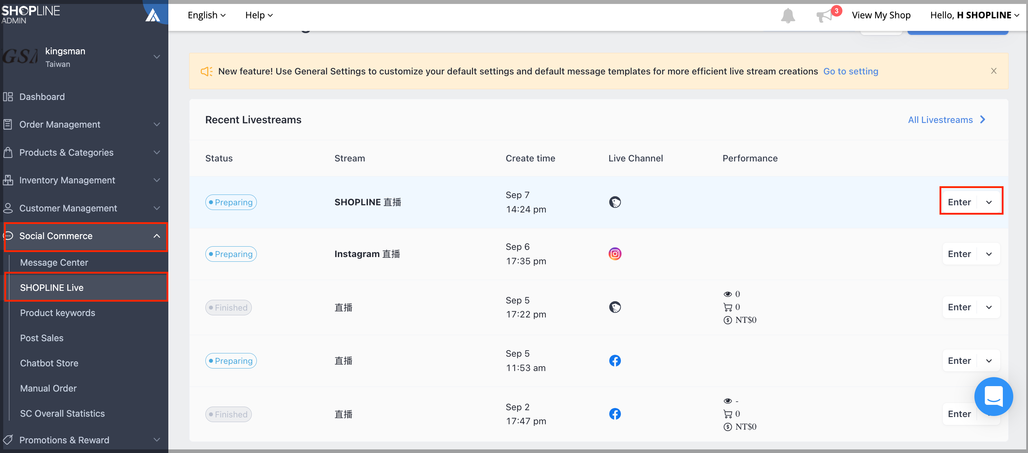Viewport: 1028px width, 453px height.
Task: Click live channel icon for SHOPLINE 直播
Action: coord(615,202)
